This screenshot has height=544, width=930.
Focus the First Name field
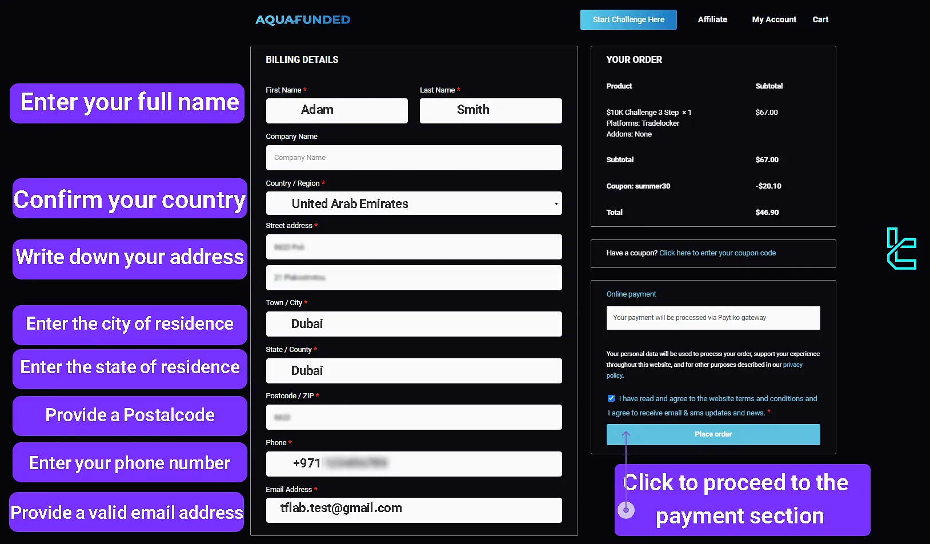[x=336, y=110]
